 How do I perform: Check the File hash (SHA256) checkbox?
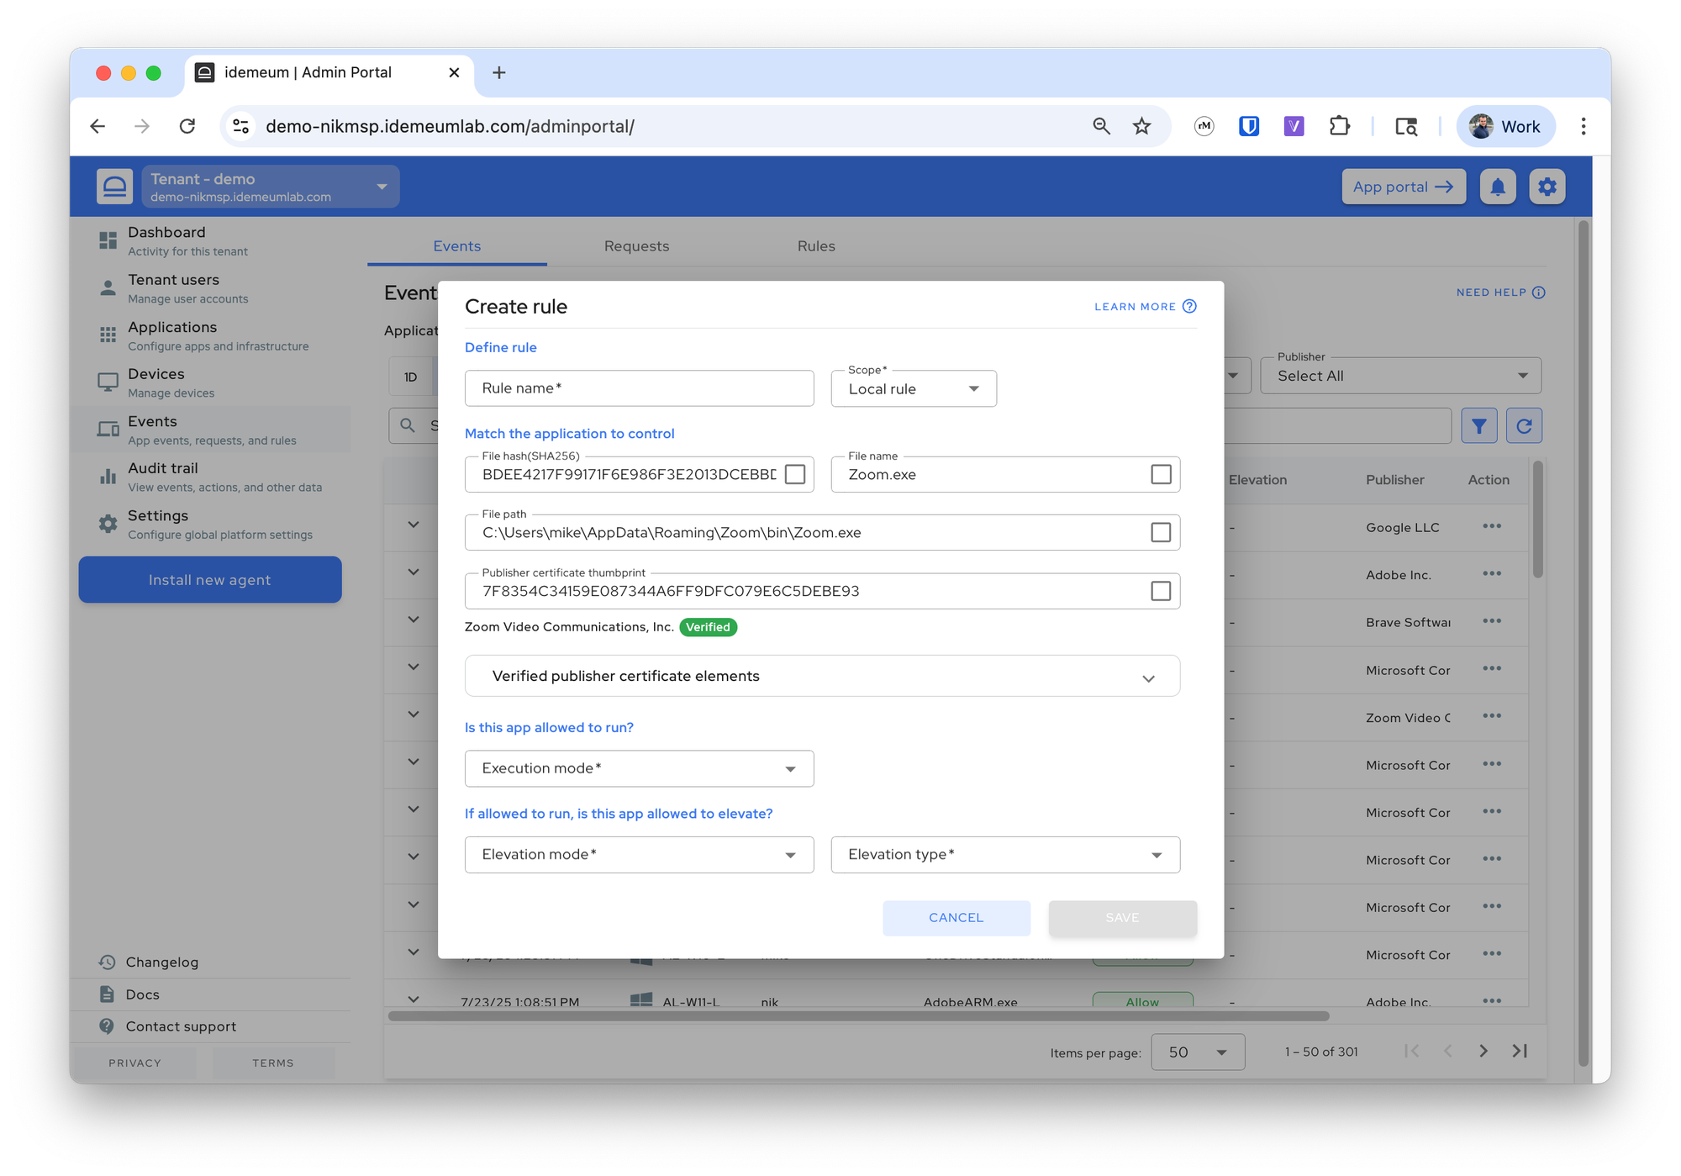tap(795, 474)
